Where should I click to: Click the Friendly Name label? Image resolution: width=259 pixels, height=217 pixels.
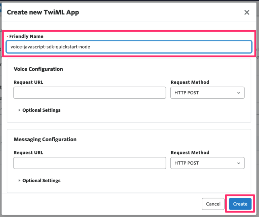(x=26, y=36)
